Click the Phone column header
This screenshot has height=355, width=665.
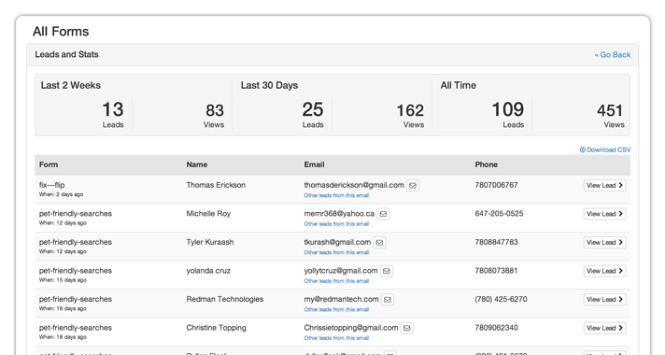point(486,164)
